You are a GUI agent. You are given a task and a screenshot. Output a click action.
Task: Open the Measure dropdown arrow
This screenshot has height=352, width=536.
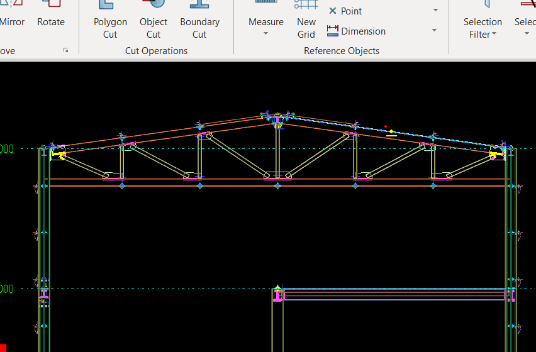click(266, 34)
